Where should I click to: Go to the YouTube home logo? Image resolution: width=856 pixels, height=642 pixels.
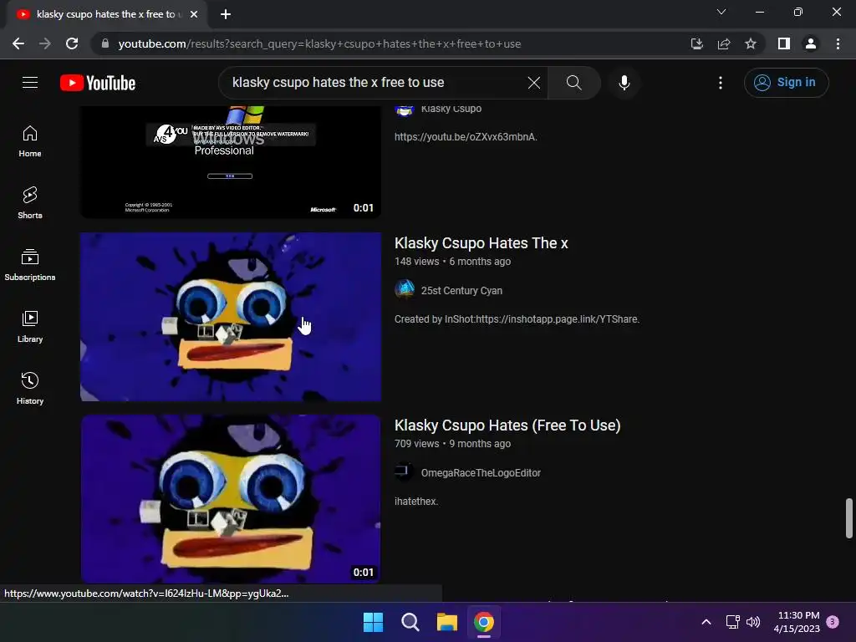[x=98, y=83]
